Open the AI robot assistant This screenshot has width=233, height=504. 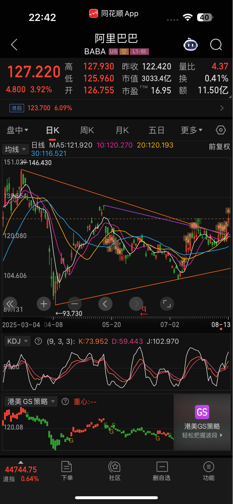click(191, 45)
